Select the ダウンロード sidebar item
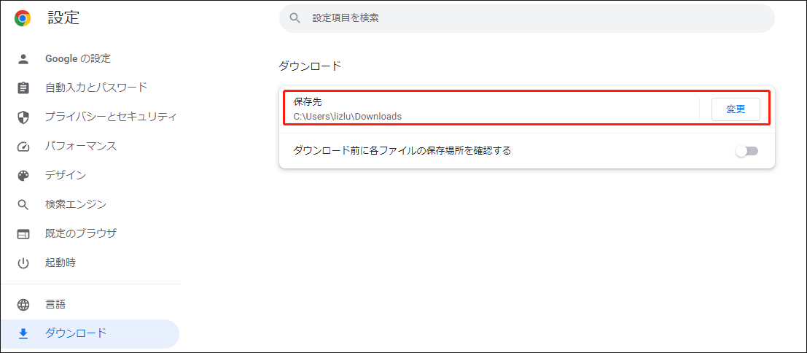The image size is (807, 353). 90,333
